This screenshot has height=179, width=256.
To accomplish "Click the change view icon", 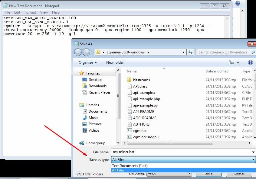I will pyautogui.click(x=231, y=62).
